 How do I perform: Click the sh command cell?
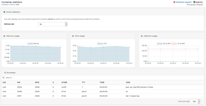pos(127,91)
